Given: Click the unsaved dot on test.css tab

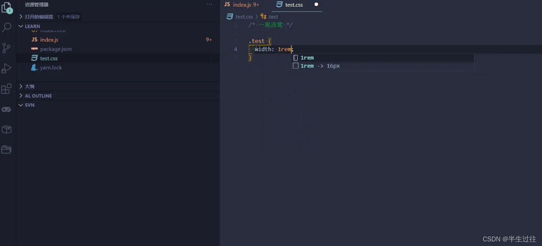Looking at the screenshot, I should coord(316,5).
